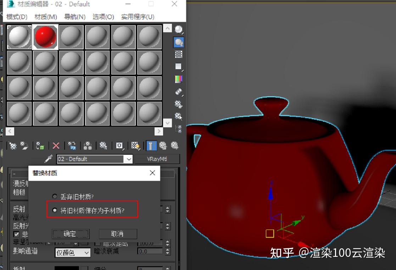Open the 02 - Default material name dropdown
Image resolution: width=396 pixels, height=270 pixels.
coord(129,159)
